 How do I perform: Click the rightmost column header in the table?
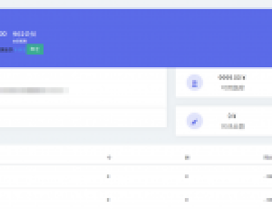pos(267,158)
